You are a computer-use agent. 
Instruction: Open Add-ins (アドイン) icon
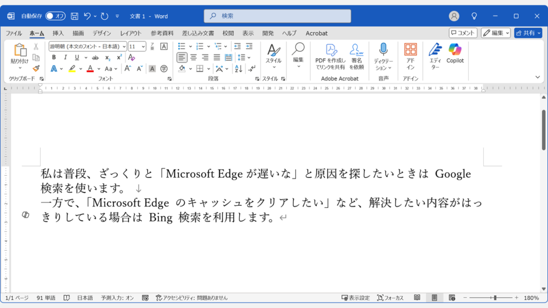tap(410, 57)
